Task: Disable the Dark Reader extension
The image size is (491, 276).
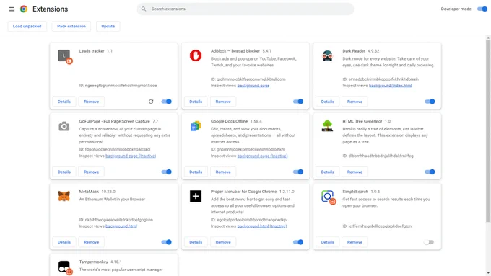Action: [430, 102]
